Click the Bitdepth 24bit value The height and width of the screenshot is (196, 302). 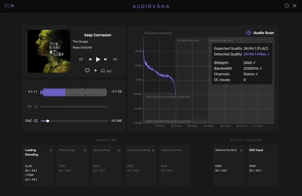249,63
